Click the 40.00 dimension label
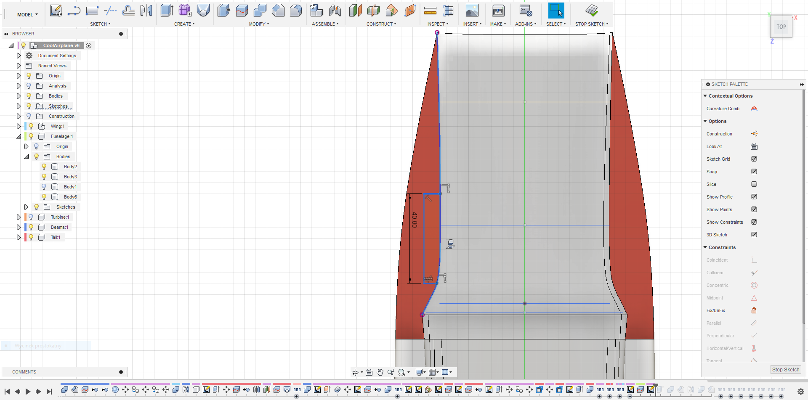This screenshot has width=808, height=400. [415, 220]
